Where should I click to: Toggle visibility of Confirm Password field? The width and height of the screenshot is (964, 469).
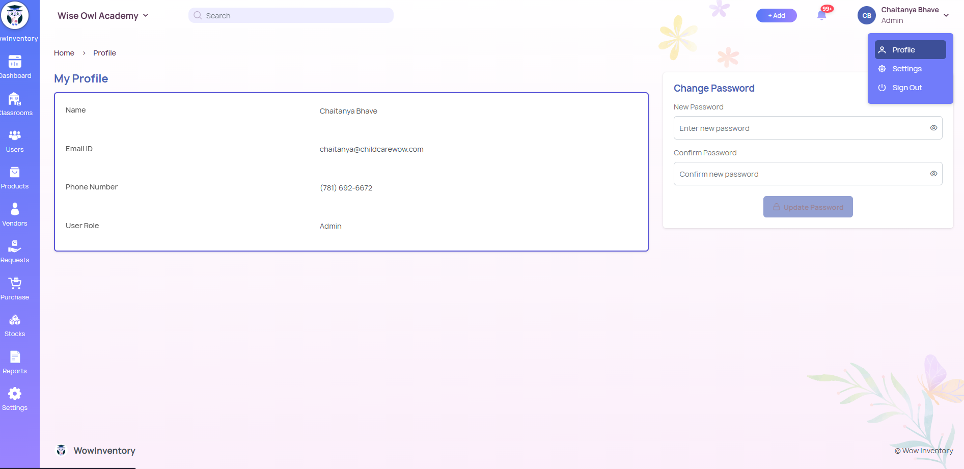(933, 174)
